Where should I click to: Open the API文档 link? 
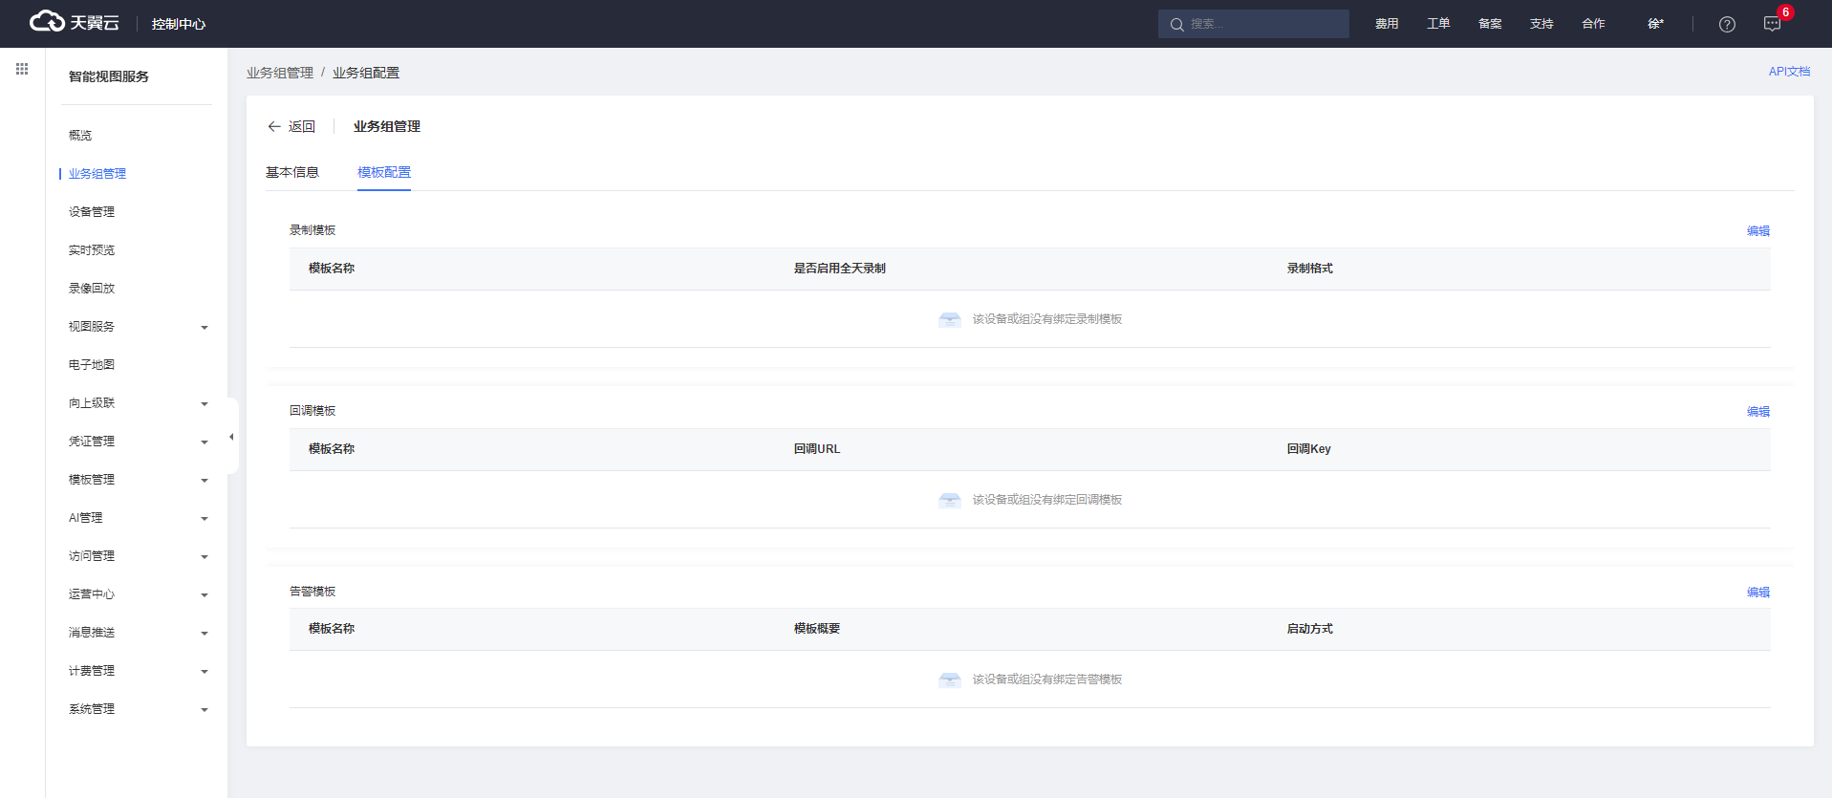pyautogui.click(x=1789, y=72)
